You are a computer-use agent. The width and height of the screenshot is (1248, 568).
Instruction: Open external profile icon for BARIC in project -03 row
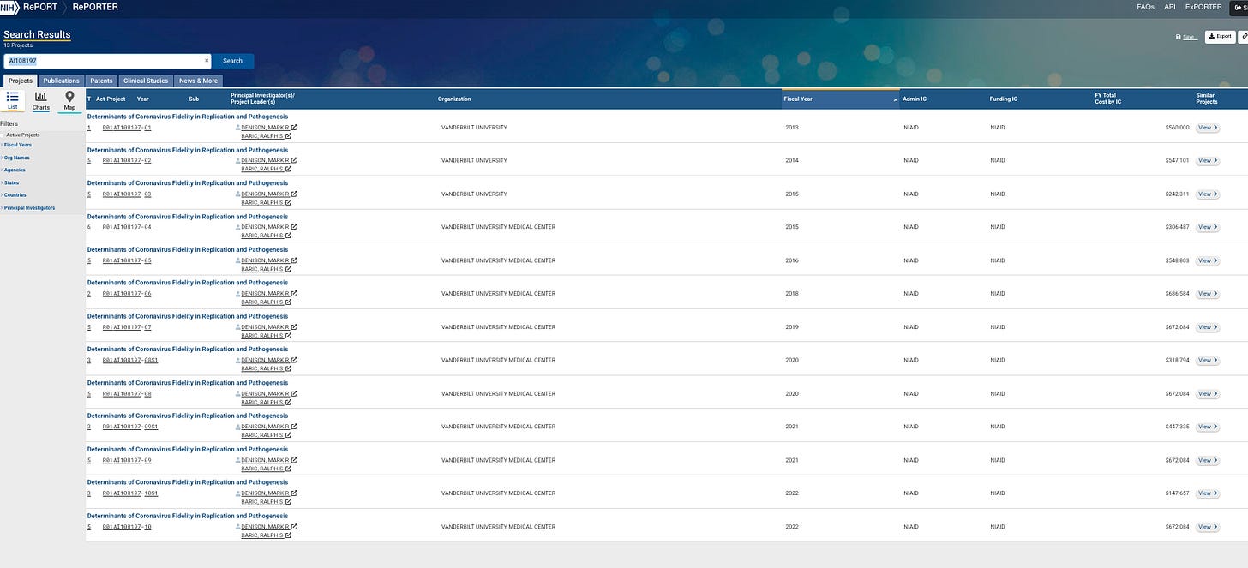point(288,202)
